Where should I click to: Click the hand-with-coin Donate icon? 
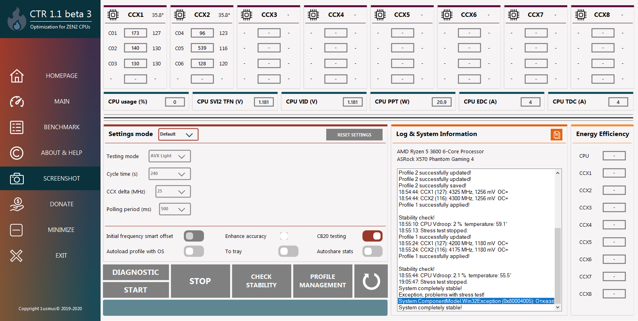point(16,204)
